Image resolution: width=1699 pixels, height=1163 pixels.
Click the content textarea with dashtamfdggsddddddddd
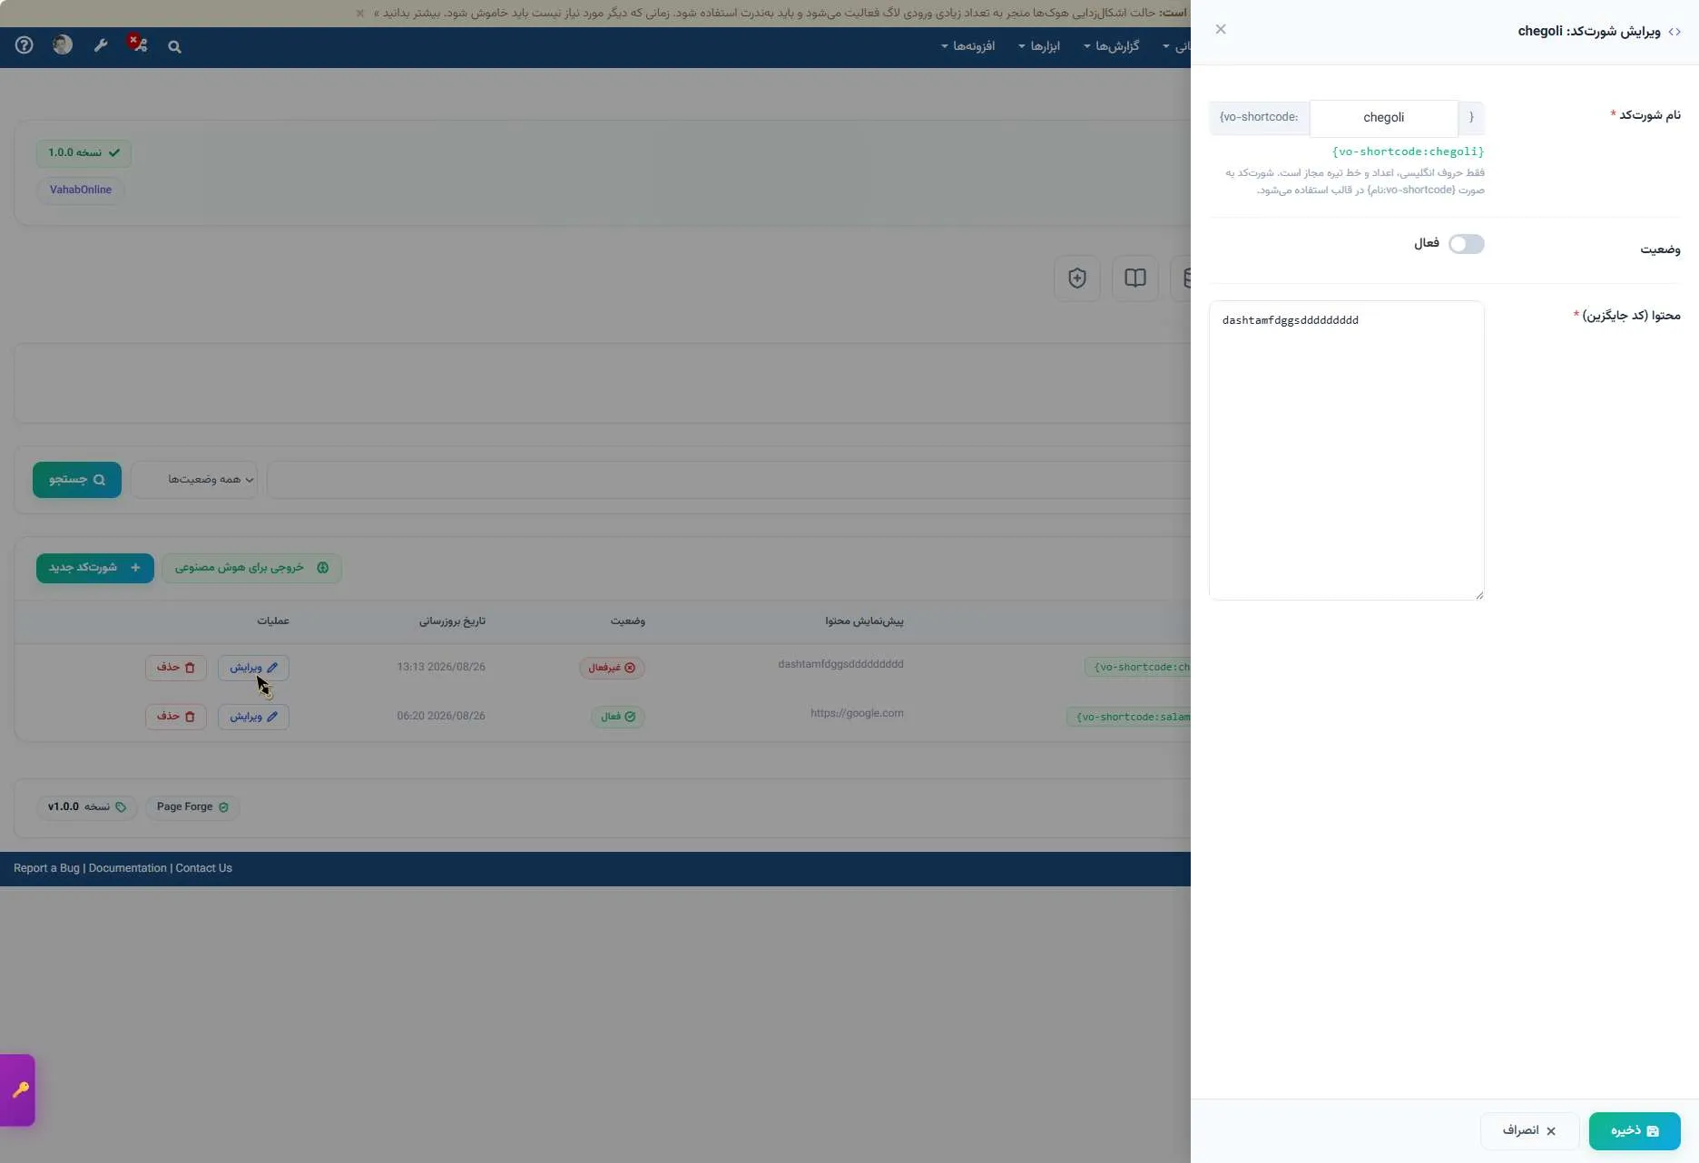coord(1347,451)
